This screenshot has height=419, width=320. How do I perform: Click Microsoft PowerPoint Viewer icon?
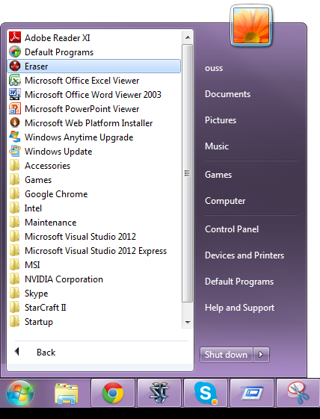(x=15, y=108)
